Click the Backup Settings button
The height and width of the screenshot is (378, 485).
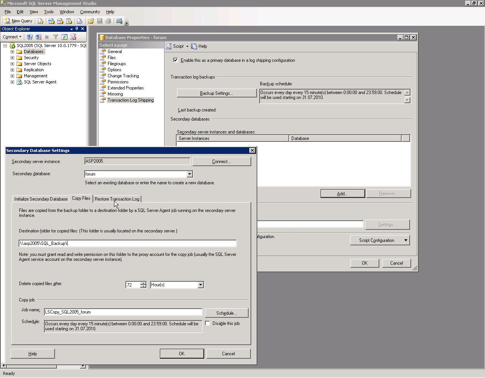217,93
